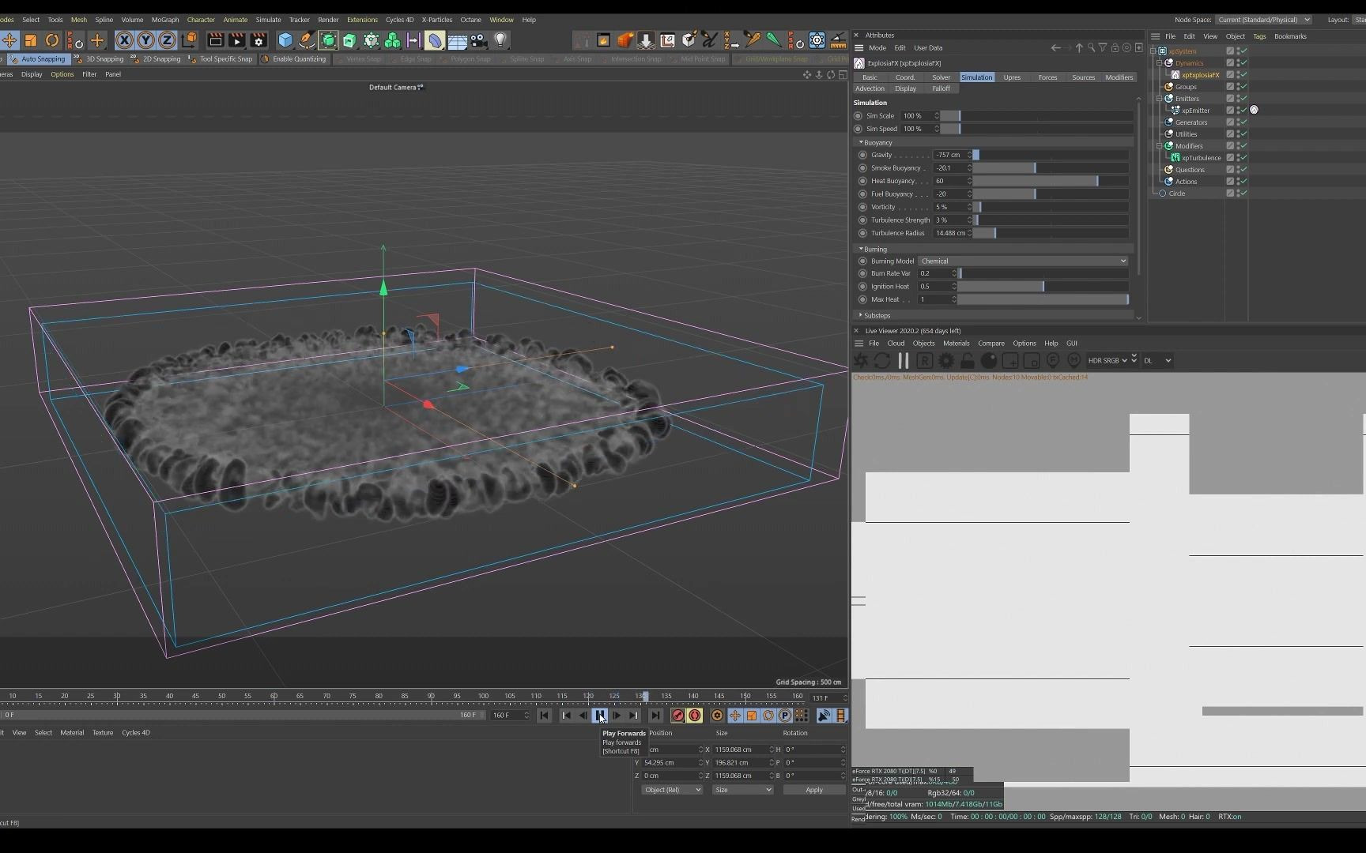Open the viewport Filter menu
Image resolution: width=1366 pixels, height=853 pixels.
tap(89, 74)
